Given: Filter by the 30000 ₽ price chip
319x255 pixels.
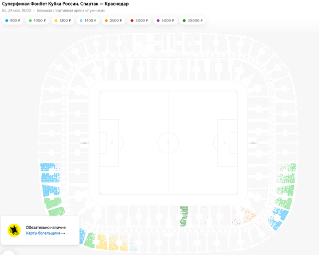Looking at the screenshot, I should point(192,20).
